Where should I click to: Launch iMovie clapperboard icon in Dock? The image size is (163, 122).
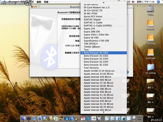click(67, 118)
